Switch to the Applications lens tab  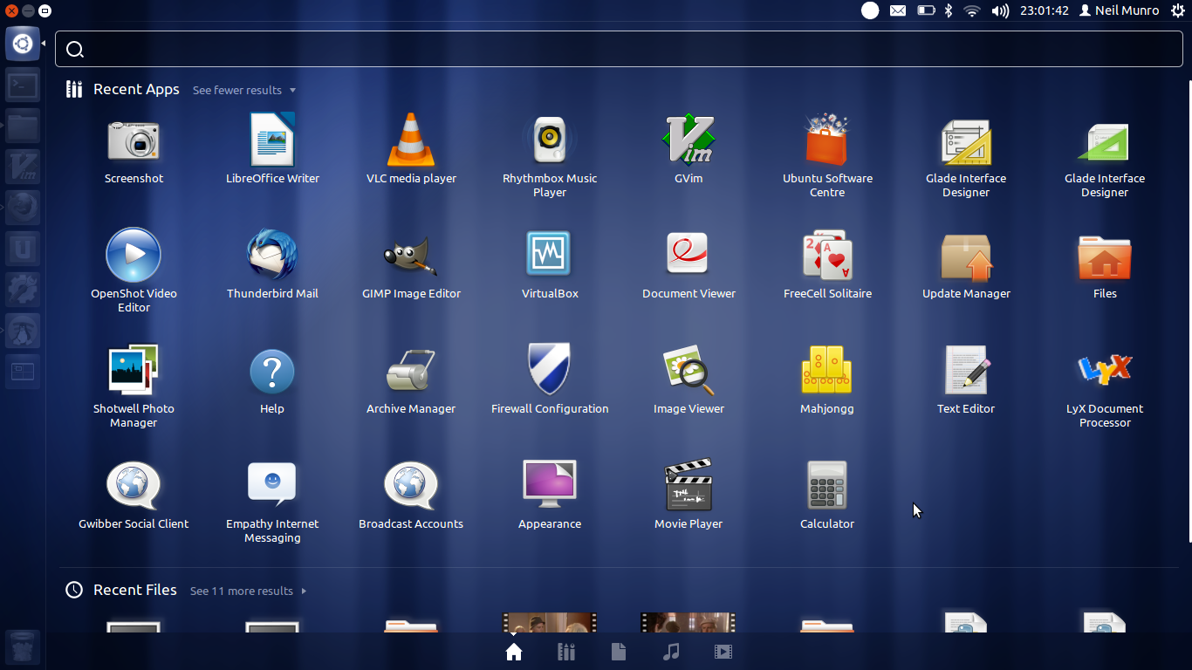pos(566,652)
